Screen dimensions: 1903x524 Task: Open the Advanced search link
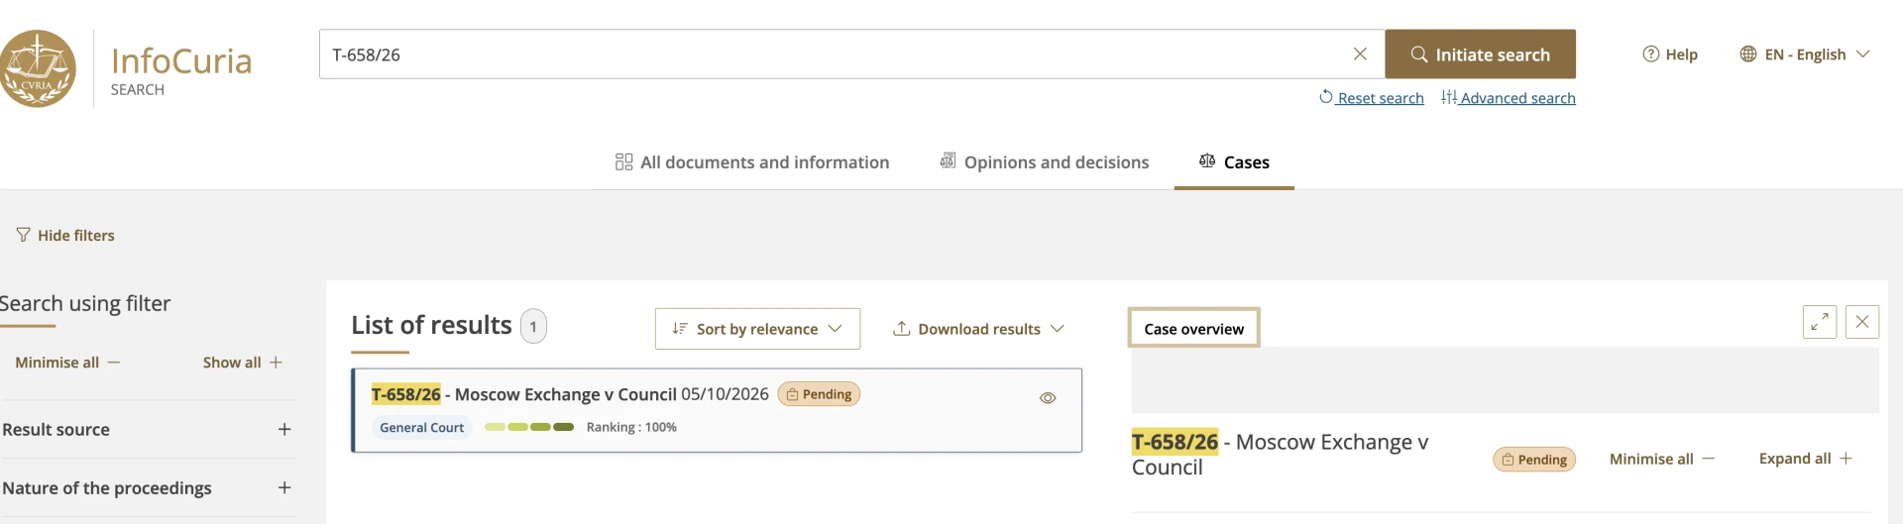tap(1509, 97)
